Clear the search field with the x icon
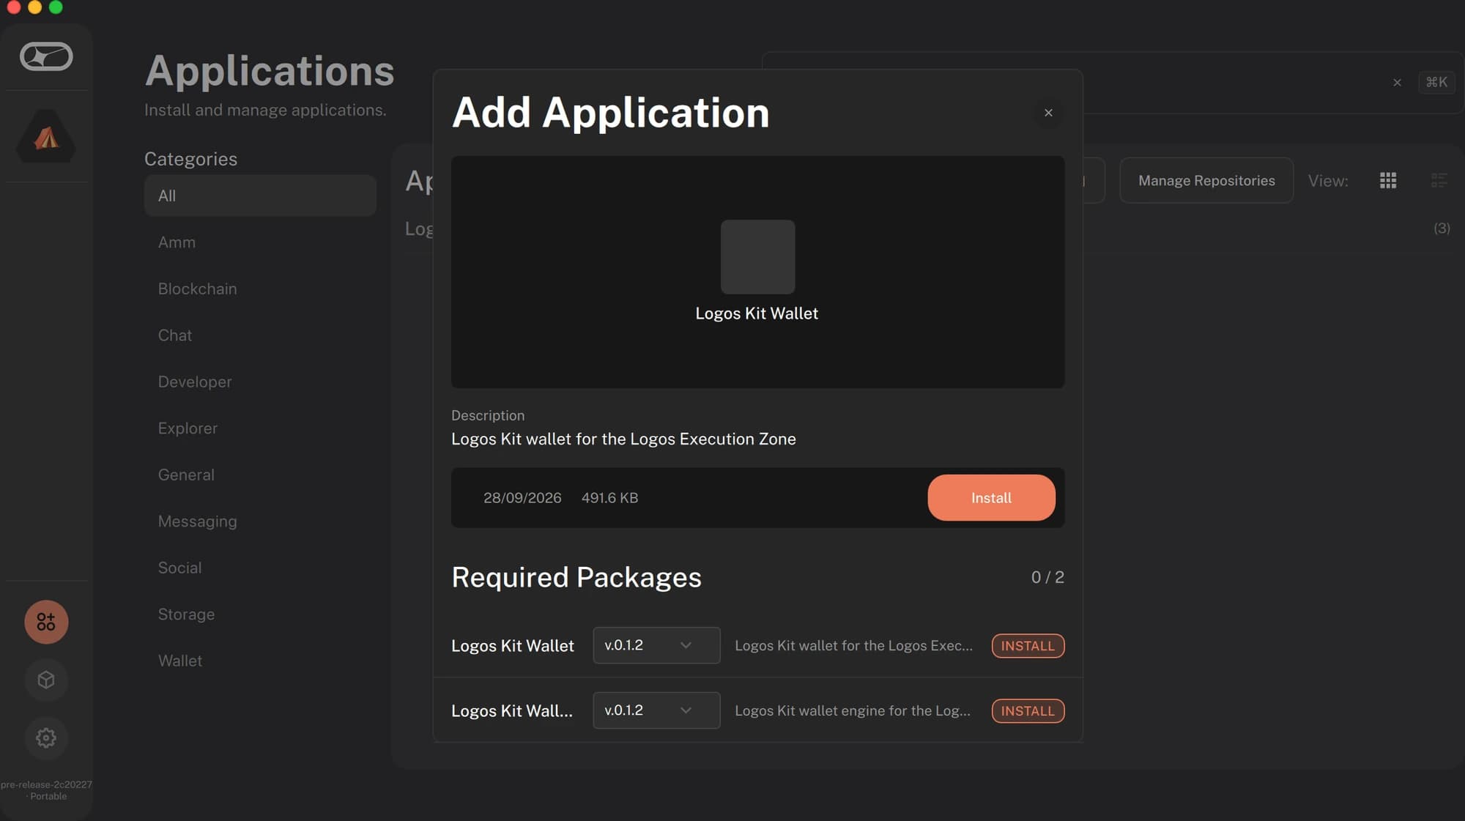Screen dimensions: 1465x821 point(1397,83)
